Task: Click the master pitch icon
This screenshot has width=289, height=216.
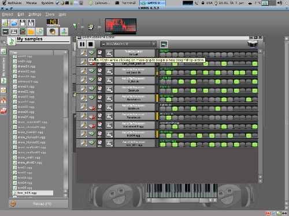Action: pos(91,27)
